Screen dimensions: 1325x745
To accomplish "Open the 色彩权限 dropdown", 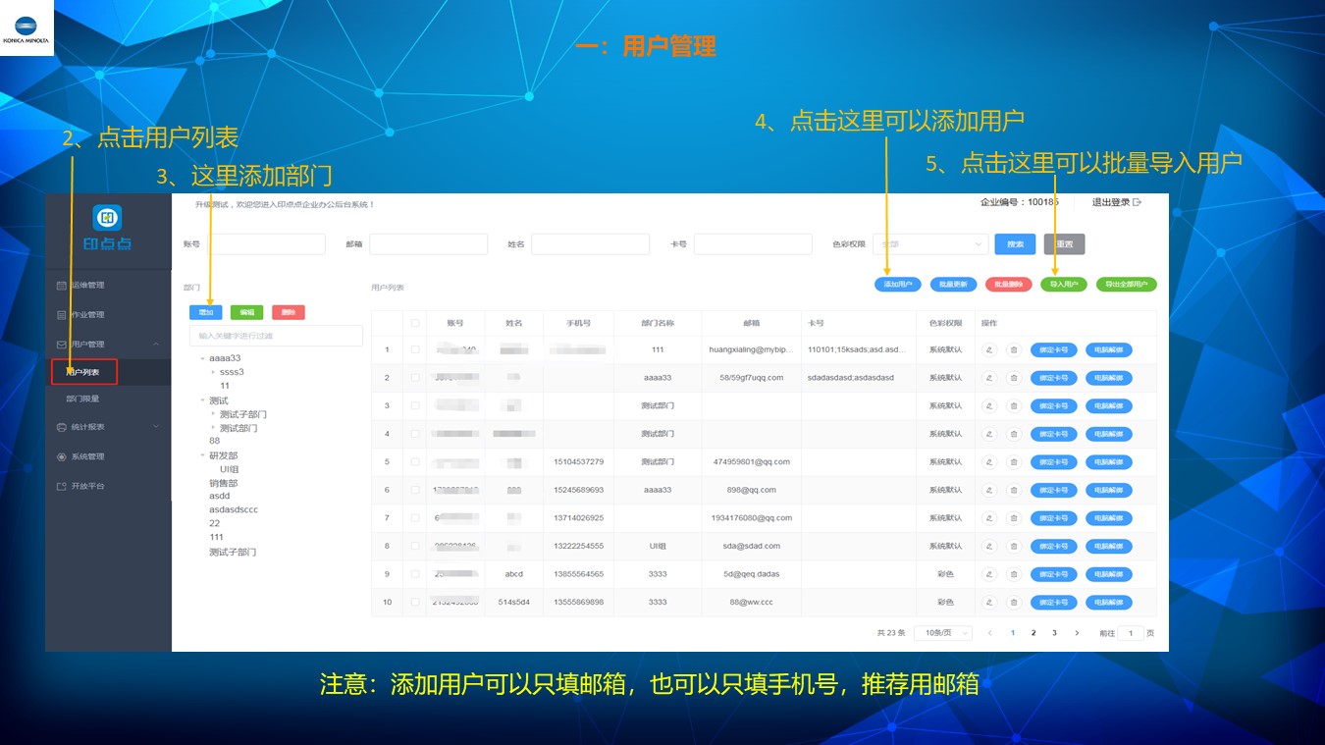I will click(930, 244).
